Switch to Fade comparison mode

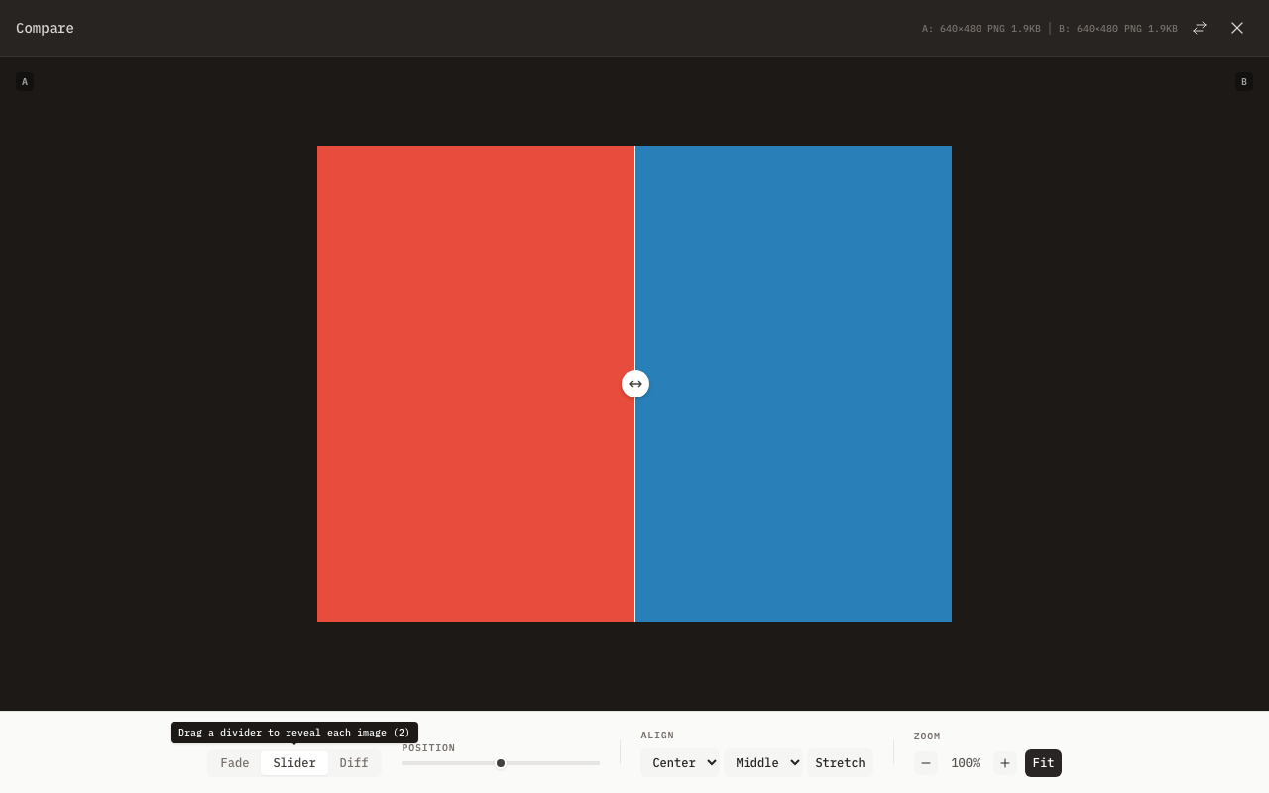[x=235, y=763]
